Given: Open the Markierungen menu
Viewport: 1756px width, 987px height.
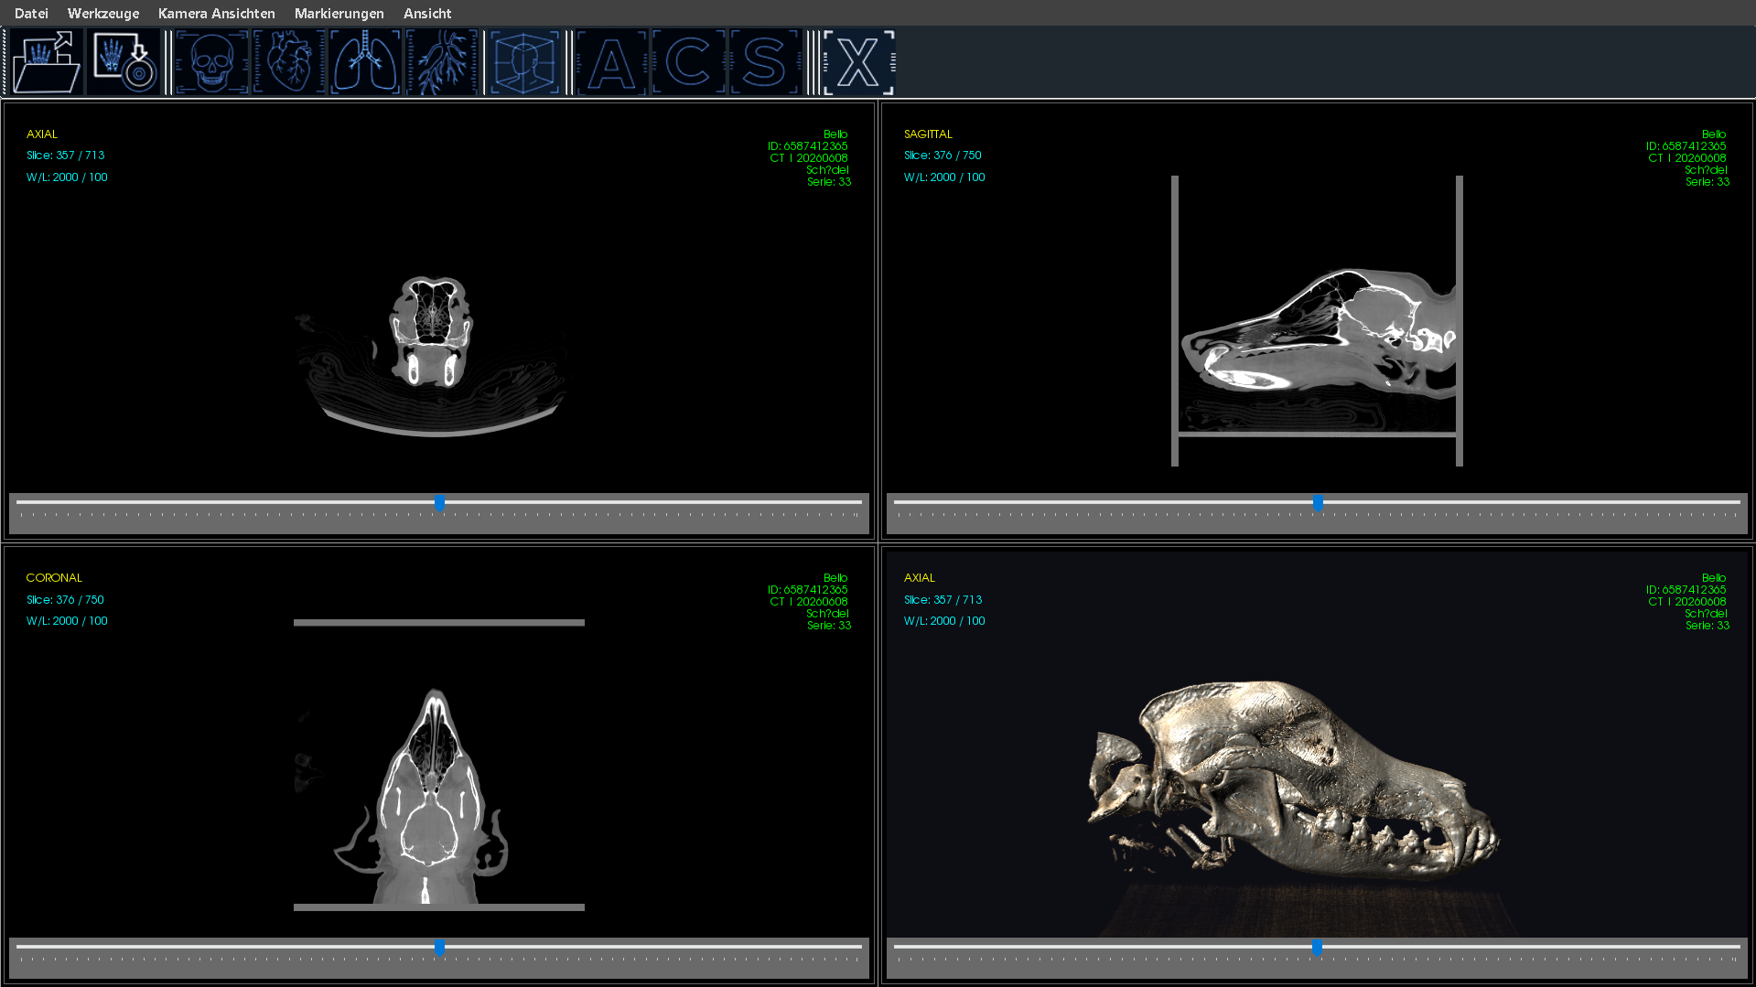Looking at the screenshot, I should [339, 13].
